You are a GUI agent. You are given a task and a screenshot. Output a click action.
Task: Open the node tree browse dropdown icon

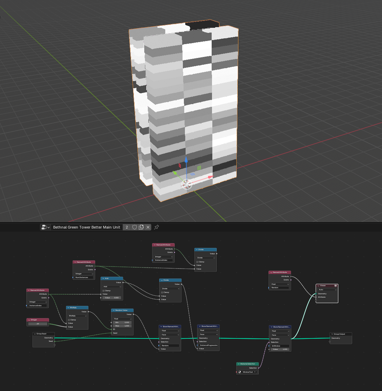pyautogui.click(x=45, y=227)
